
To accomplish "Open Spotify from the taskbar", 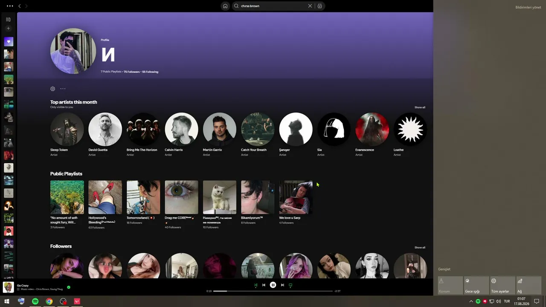I will (35, 301).
